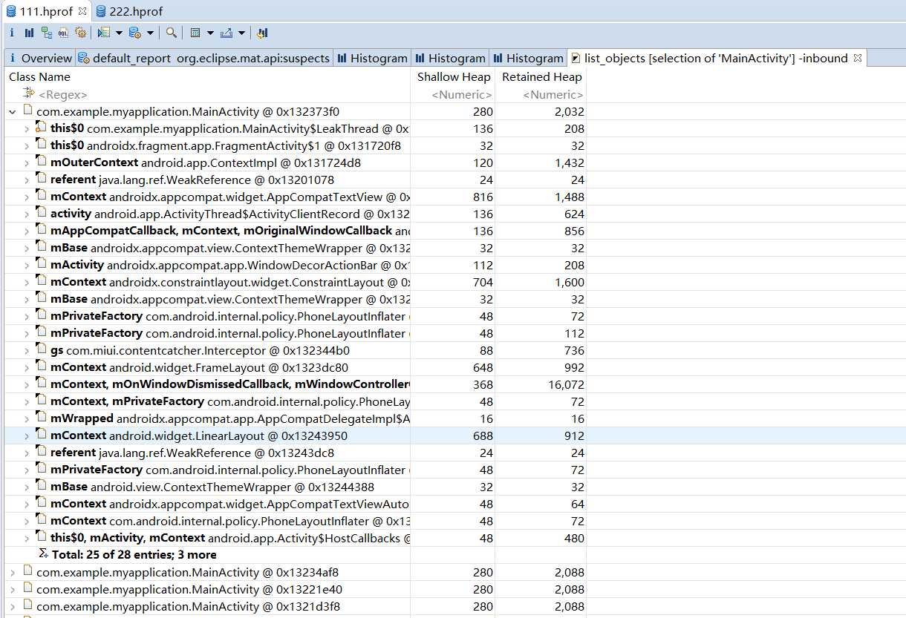
Task: Open the Histogram toolbar icon
Action: (x=29, y=33)
